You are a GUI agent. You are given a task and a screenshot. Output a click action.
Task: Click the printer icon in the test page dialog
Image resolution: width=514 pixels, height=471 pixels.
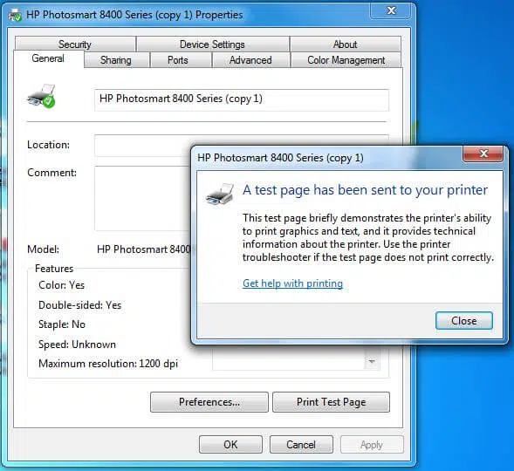tap(220, 194)
